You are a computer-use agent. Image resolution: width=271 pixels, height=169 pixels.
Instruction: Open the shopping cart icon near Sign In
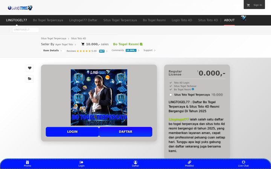(248, 5)
